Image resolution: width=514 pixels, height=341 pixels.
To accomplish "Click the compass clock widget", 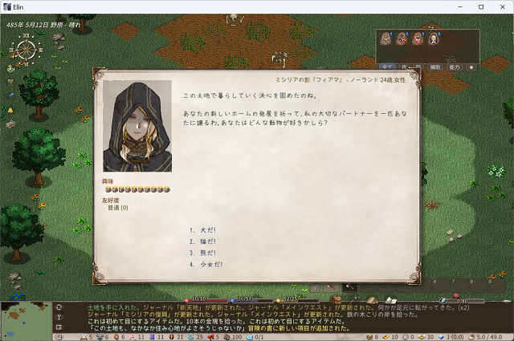I will pos(26,50).
